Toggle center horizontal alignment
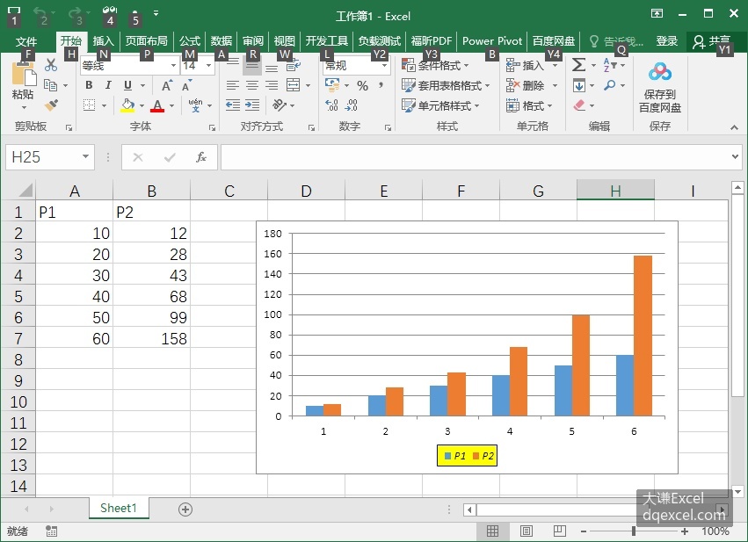The width and height of the screenshot is (748, 542). 252,85
